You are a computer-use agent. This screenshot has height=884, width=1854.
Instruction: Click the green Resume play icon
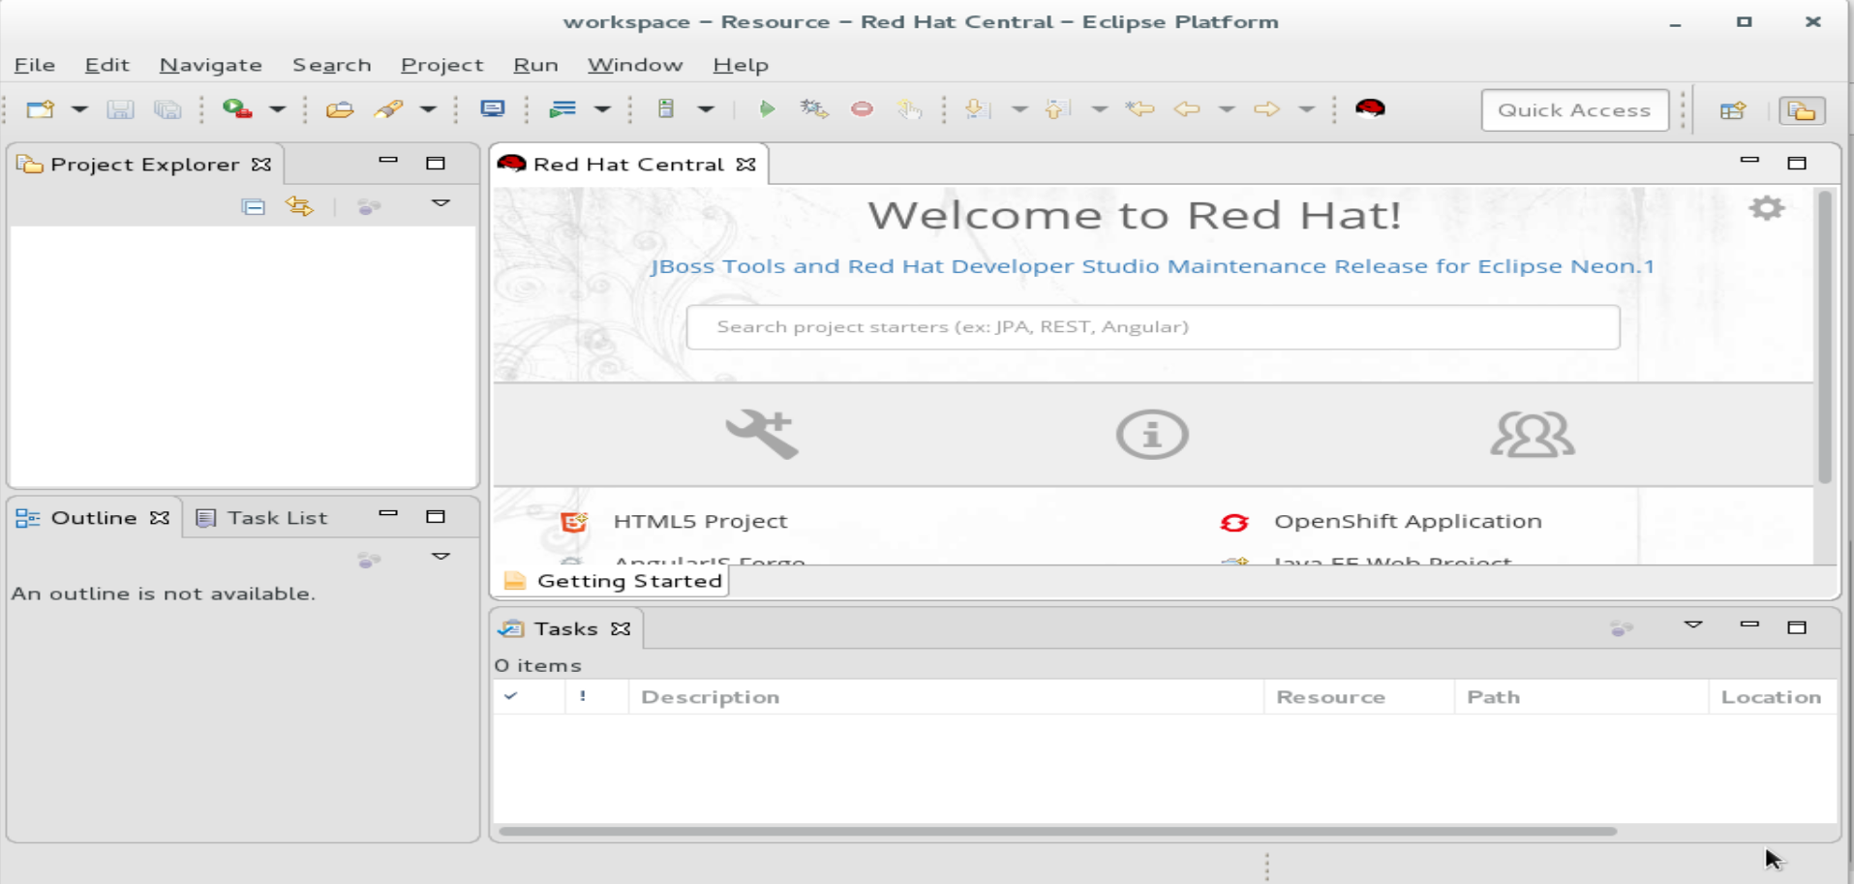767,108
